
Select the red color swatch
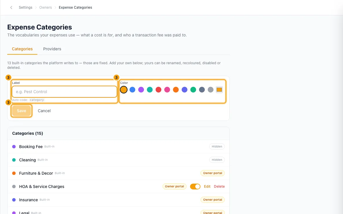pyautogui.click(x=158, y=90)
